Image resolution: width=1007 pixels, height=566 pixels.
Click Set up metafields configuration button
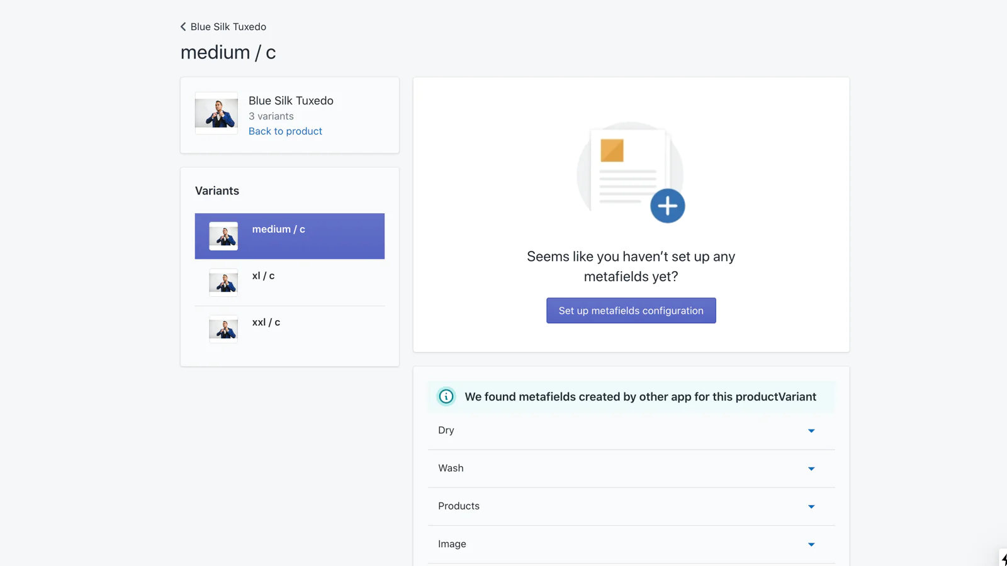point(631,311)
